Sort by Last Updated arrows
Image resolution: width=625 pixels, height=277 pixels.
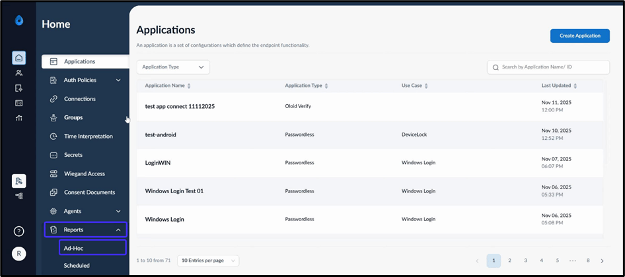(x=575, y=86)
